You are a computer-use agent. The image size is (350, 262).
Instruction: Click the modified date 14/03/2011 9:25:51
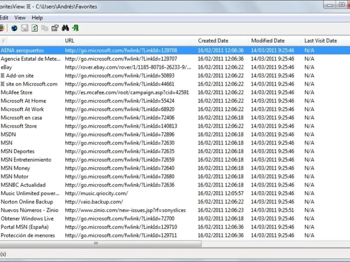point(272,210)
